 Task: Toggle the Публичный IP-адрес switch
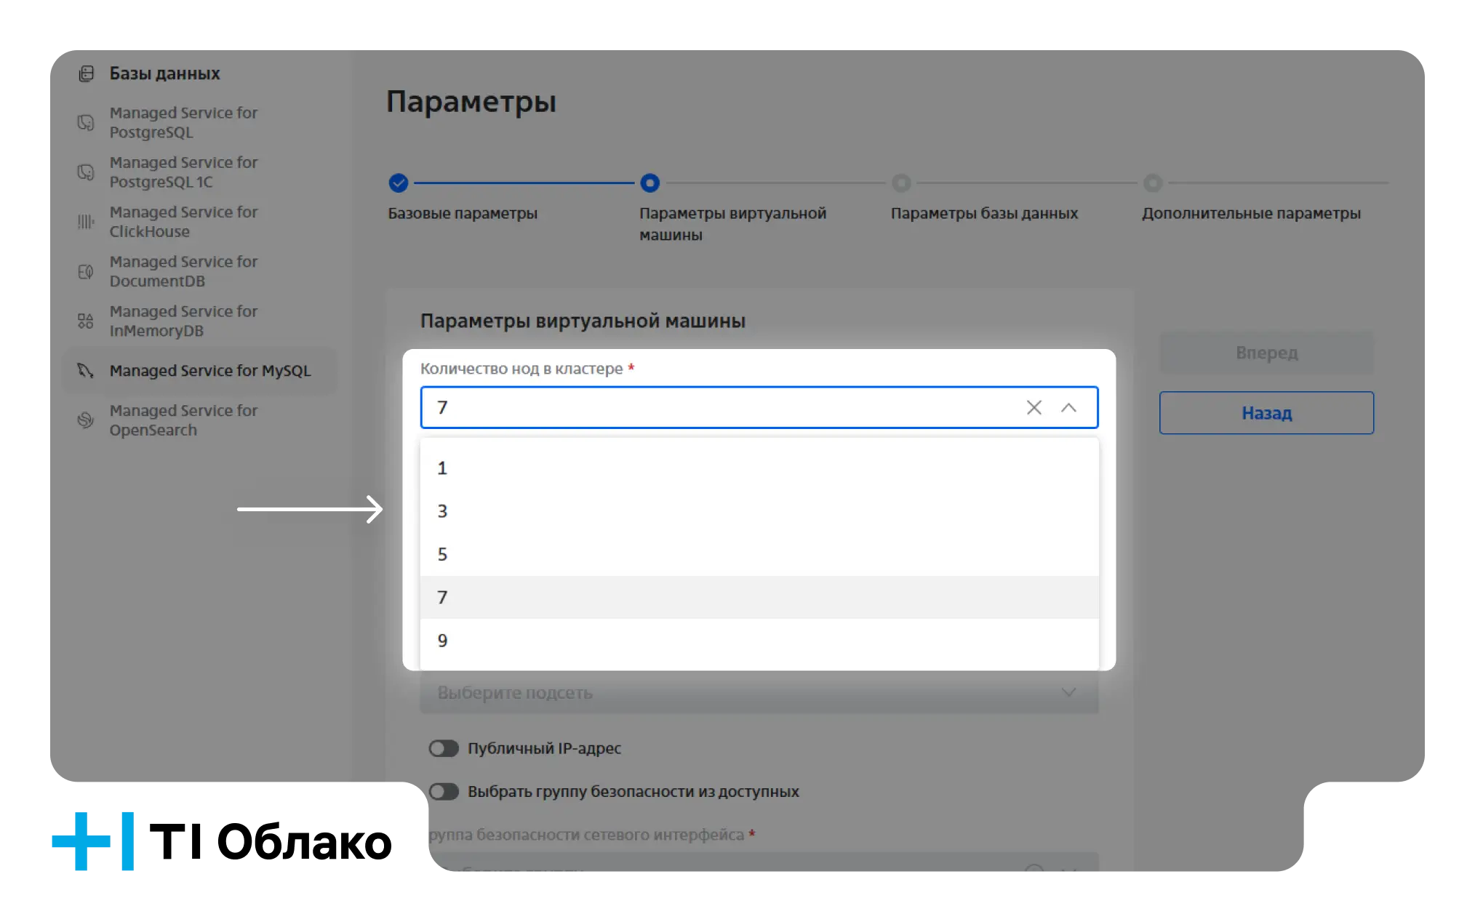444,748
